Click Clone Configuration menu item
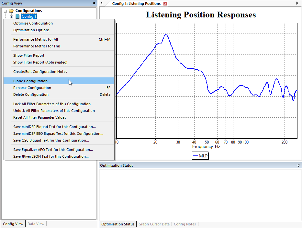 pos(59,81)
